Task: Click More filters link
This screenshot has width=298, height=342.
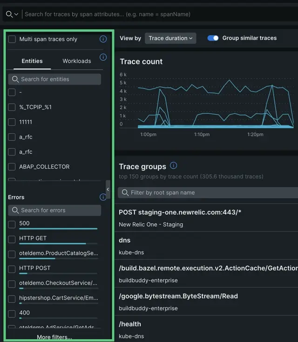Action: click(x=54, y=337)
